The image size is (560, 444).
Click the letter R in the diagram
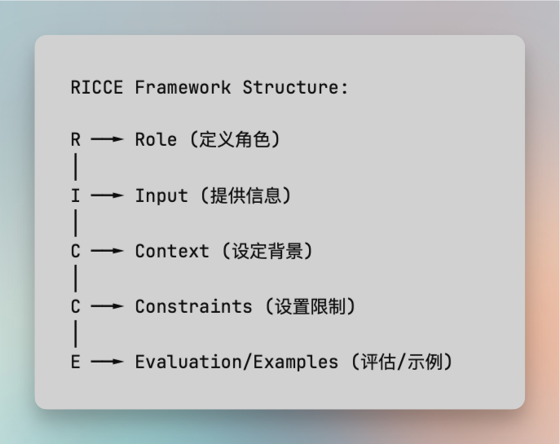[x=75, y=139]
